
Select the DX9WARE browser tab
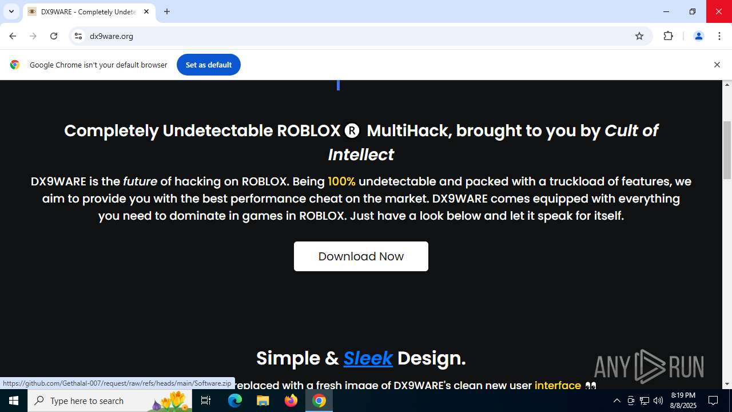point(89,11)
